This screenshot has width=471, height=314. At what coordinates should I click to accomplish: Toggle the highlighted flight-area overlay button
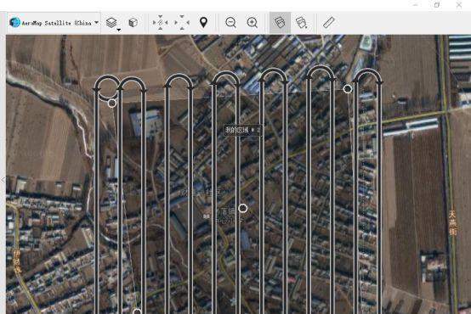280,23
